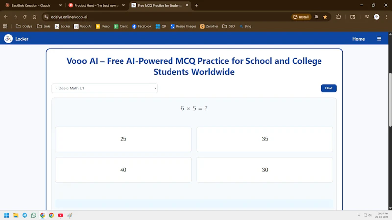This screenshot has width=392, height=220.
Task: Open the browser home page
Action: coord(34,17)
